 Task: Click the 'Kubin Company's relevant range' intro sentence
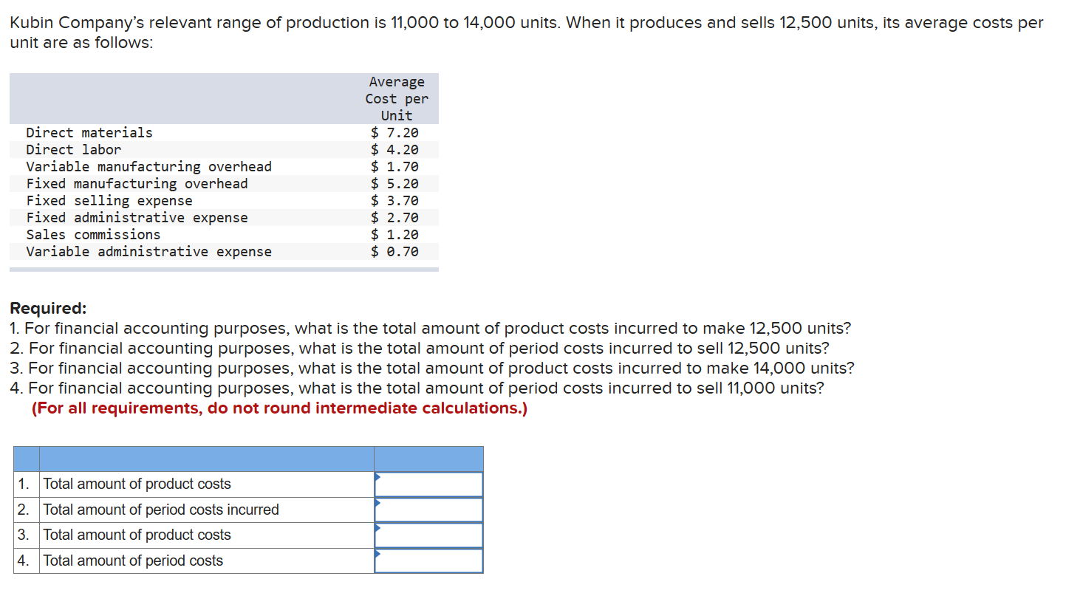coord(526,32)
